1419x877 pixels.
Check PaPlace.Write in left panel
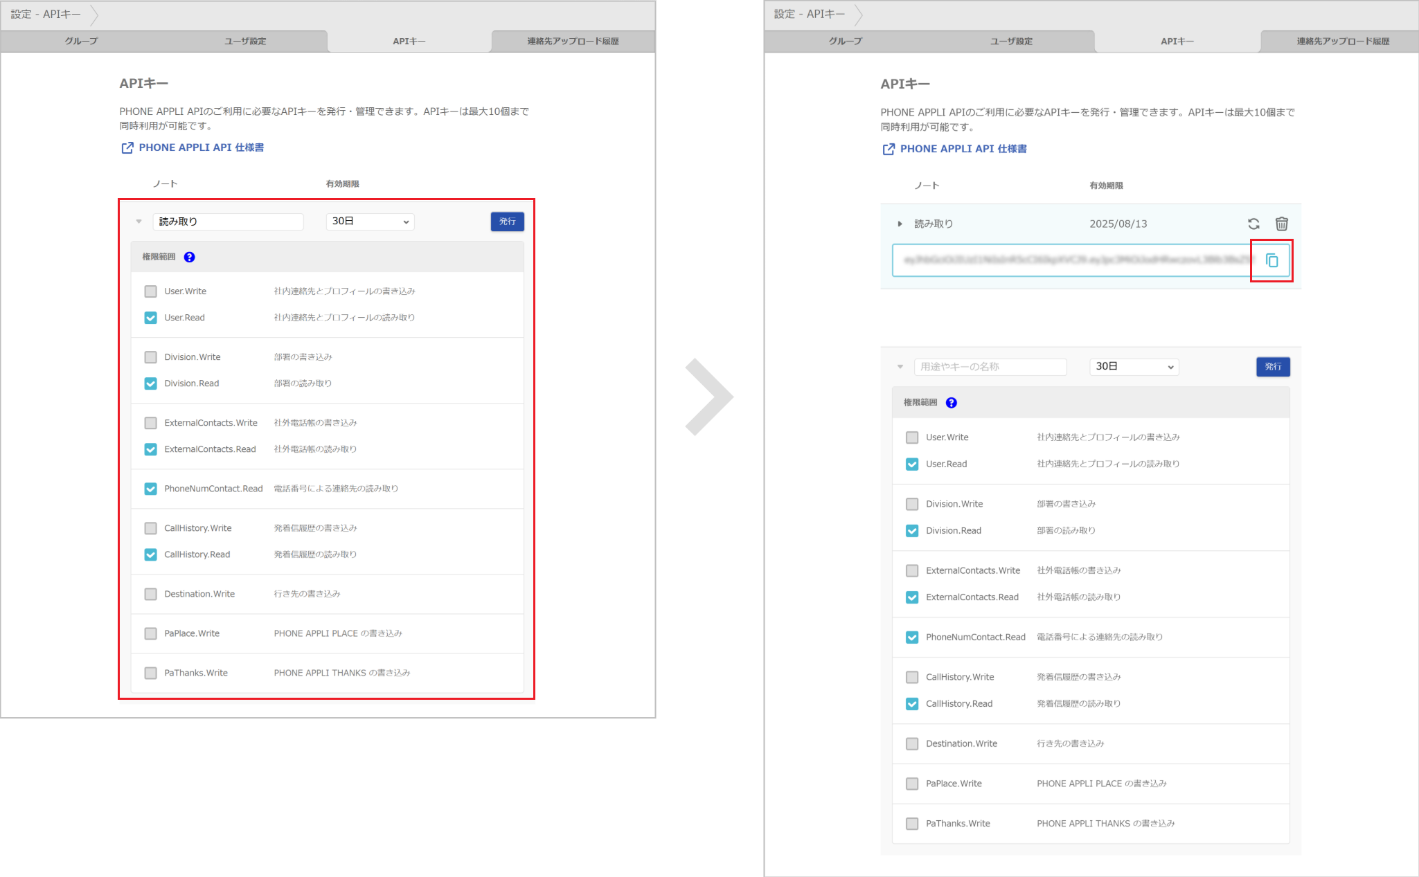click(150, 633)
